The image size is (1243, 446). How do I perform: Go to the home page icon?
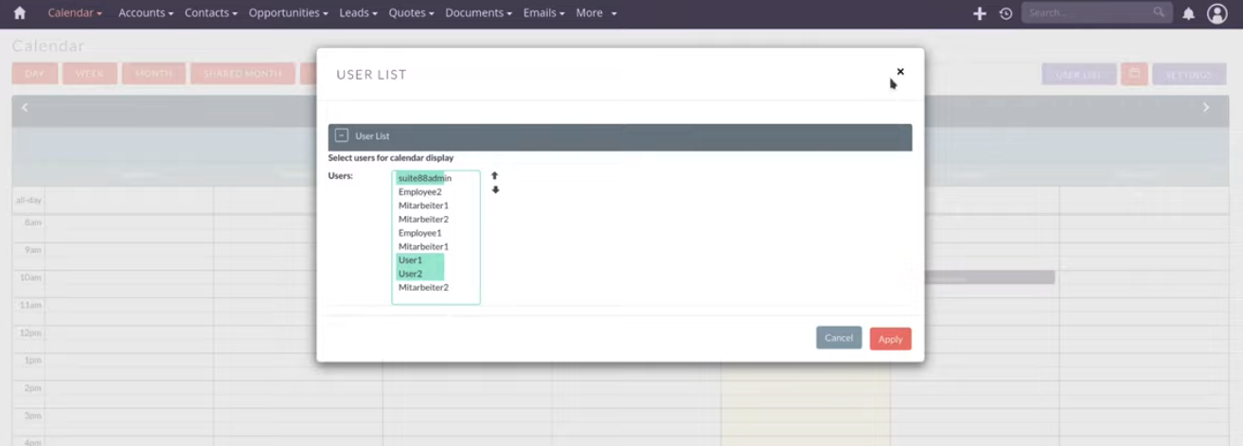point(19,13)
